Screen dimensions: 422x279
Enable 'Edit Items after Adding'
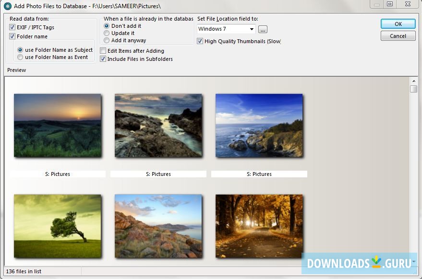[x=103, y=50]
